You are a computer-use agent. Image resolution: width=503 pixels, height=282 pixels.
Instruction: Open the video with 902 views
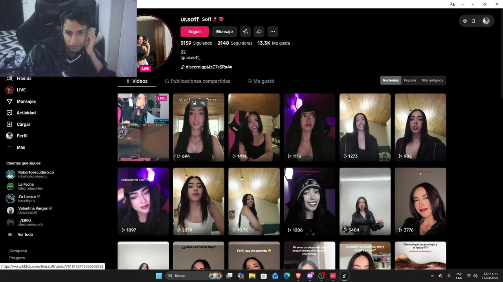click(x=420, y=127)
